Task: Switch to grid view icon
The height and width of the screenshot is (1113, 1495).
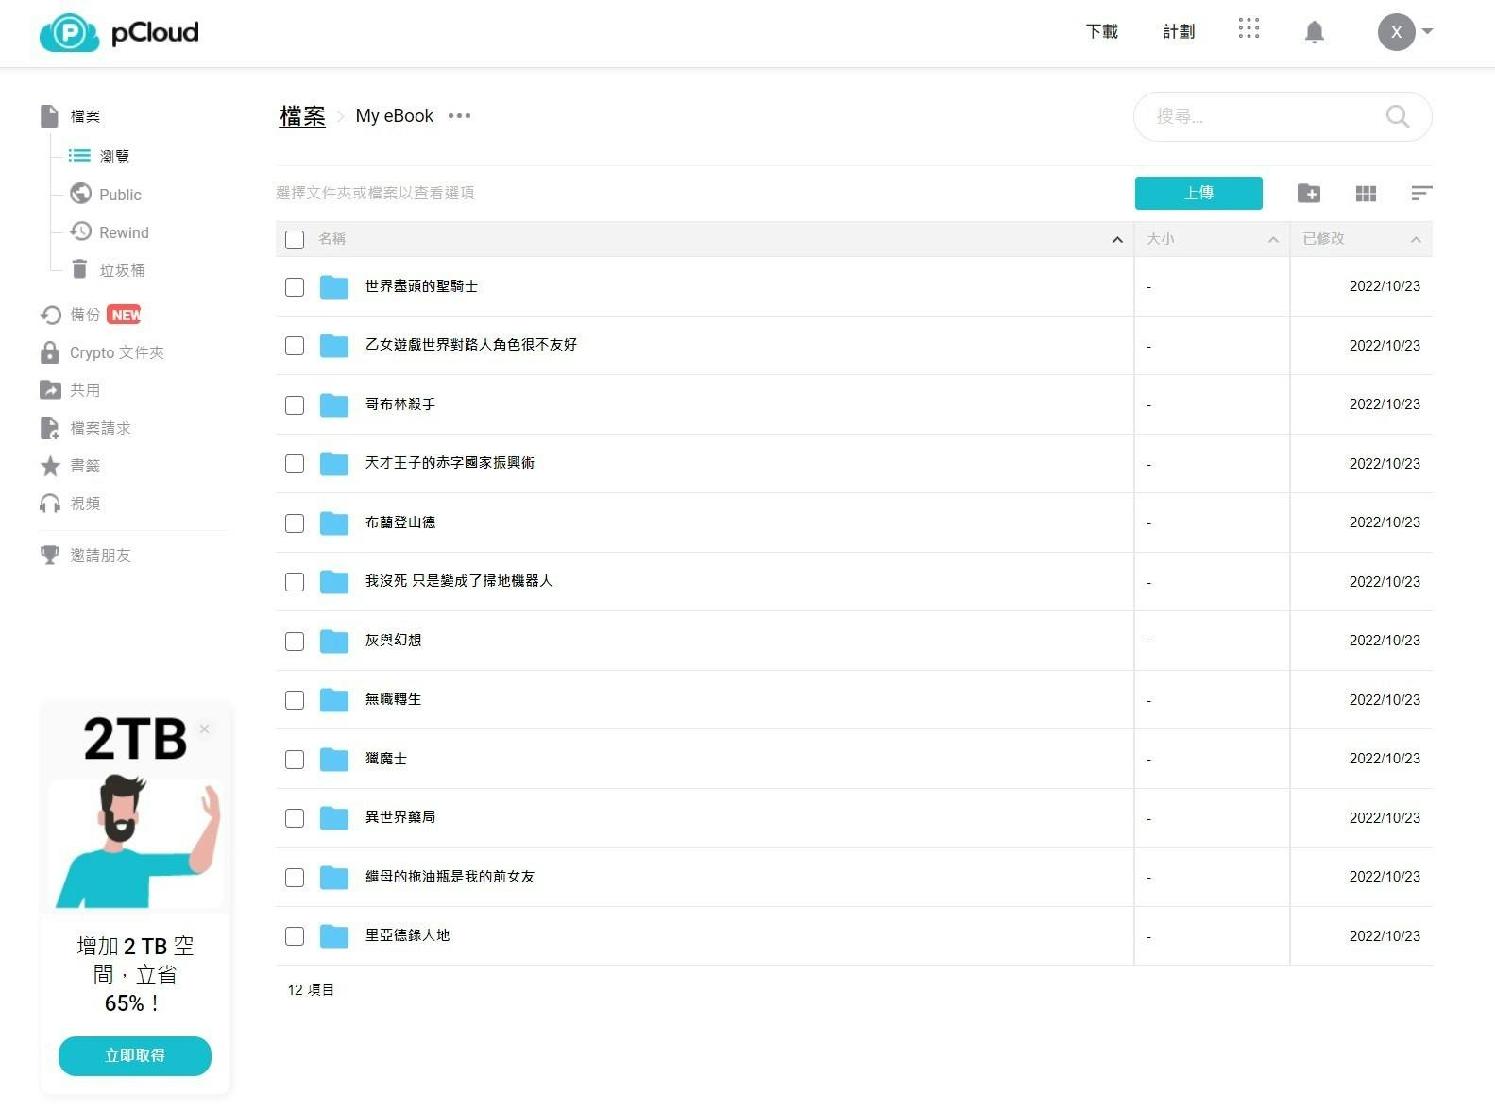Action: coord(1366,193)
